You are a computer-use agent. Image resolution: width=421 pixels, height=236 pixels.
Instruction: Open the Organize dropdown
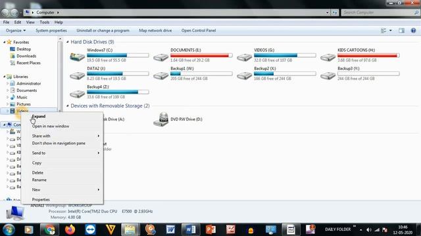coord(16,31)
